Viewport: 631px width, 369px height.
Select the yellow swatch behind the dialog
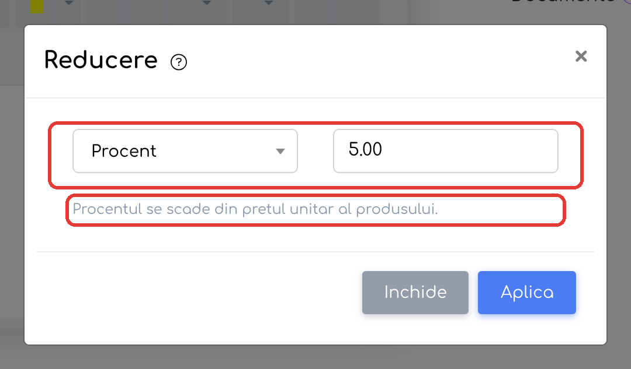tap(37, 6)
